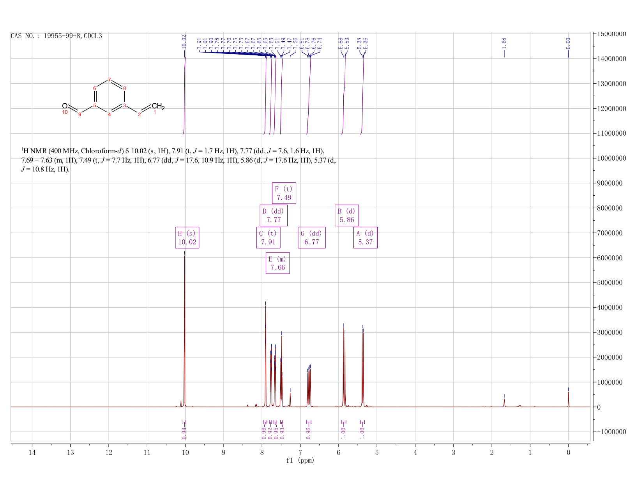
Task: Select the 10.02 peak label at top
Action: 184,41
